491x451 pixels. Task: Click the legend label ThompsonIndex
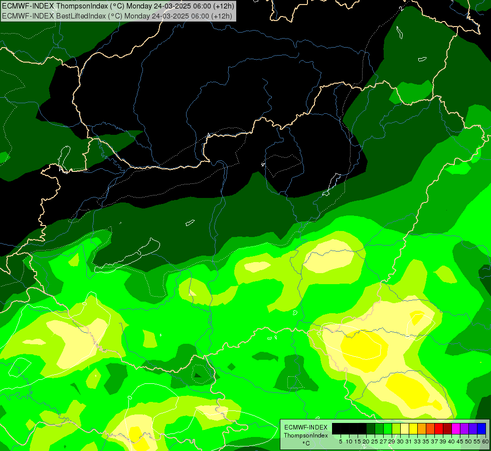[x=306, y=435]
